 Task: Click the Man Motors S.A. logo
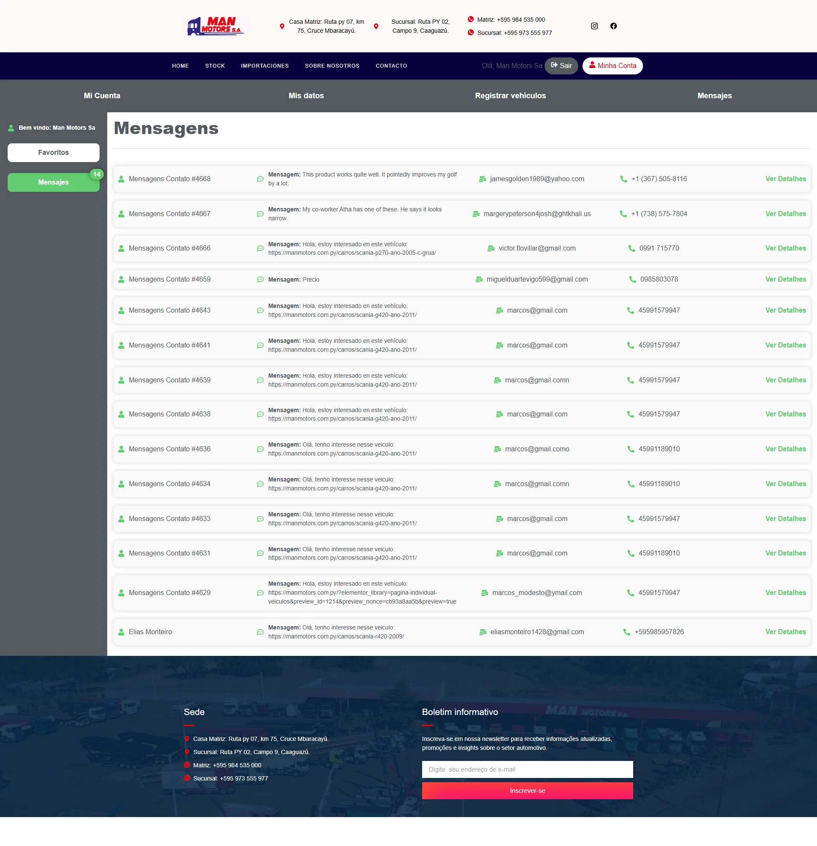coord(215,26)
